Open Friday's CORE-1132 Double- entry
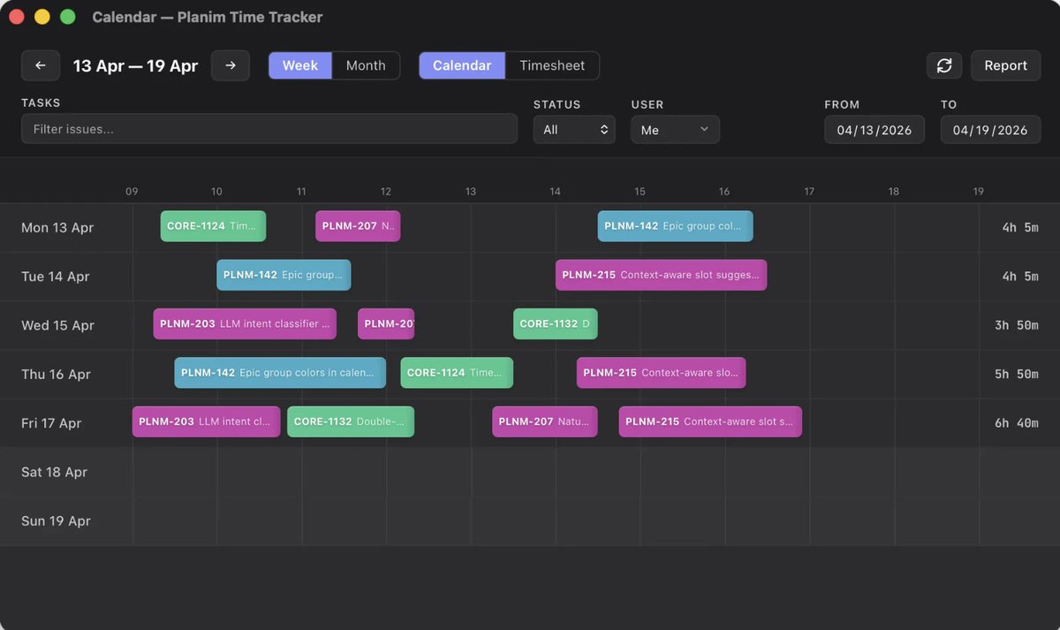 pos(351,421)
